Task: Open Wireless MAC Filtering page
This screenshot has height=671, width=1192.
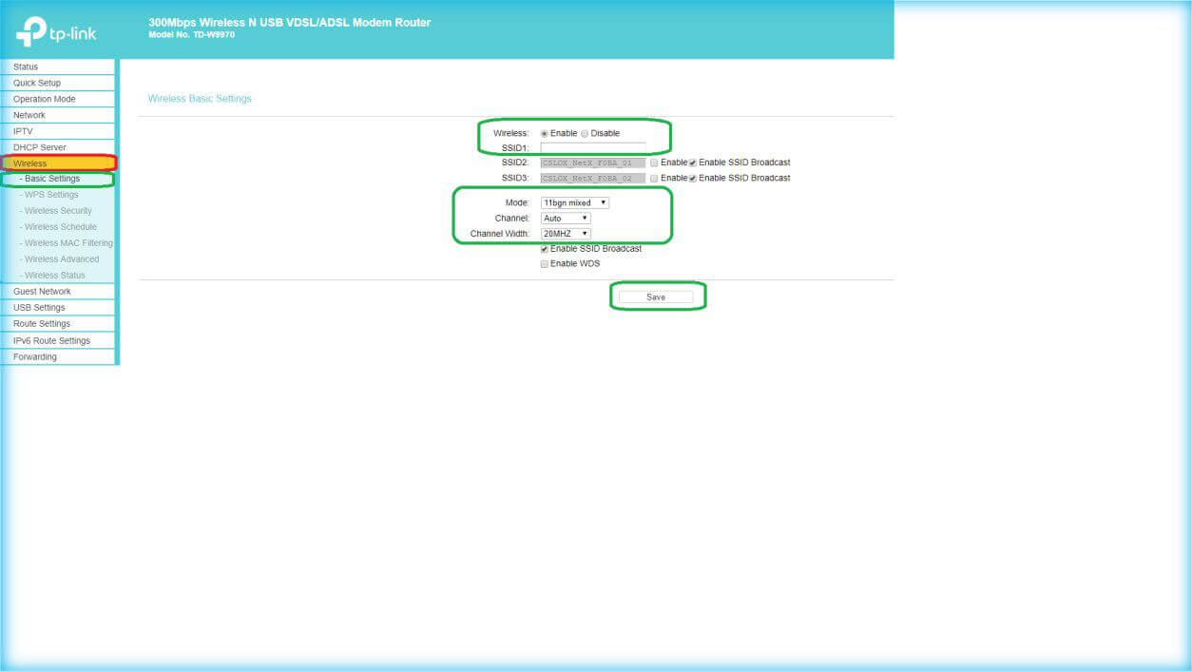Action: point(68,243)
